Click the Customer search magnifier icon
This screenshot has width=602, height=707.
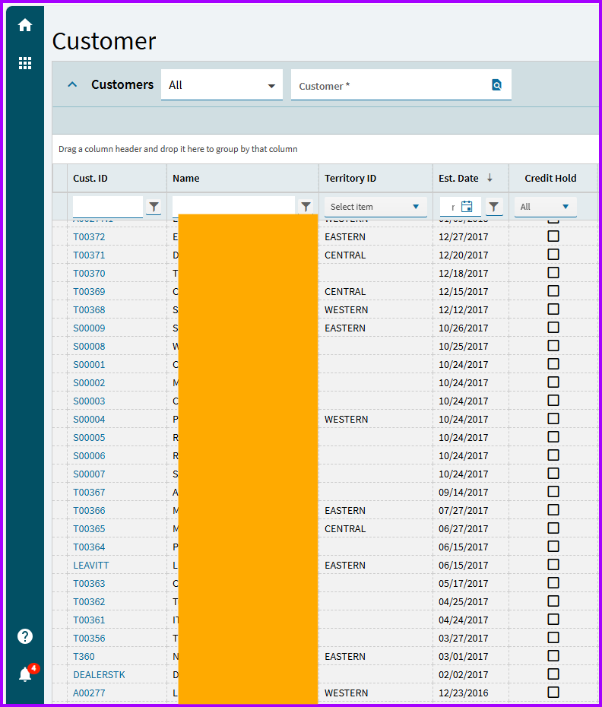(496, 85)
